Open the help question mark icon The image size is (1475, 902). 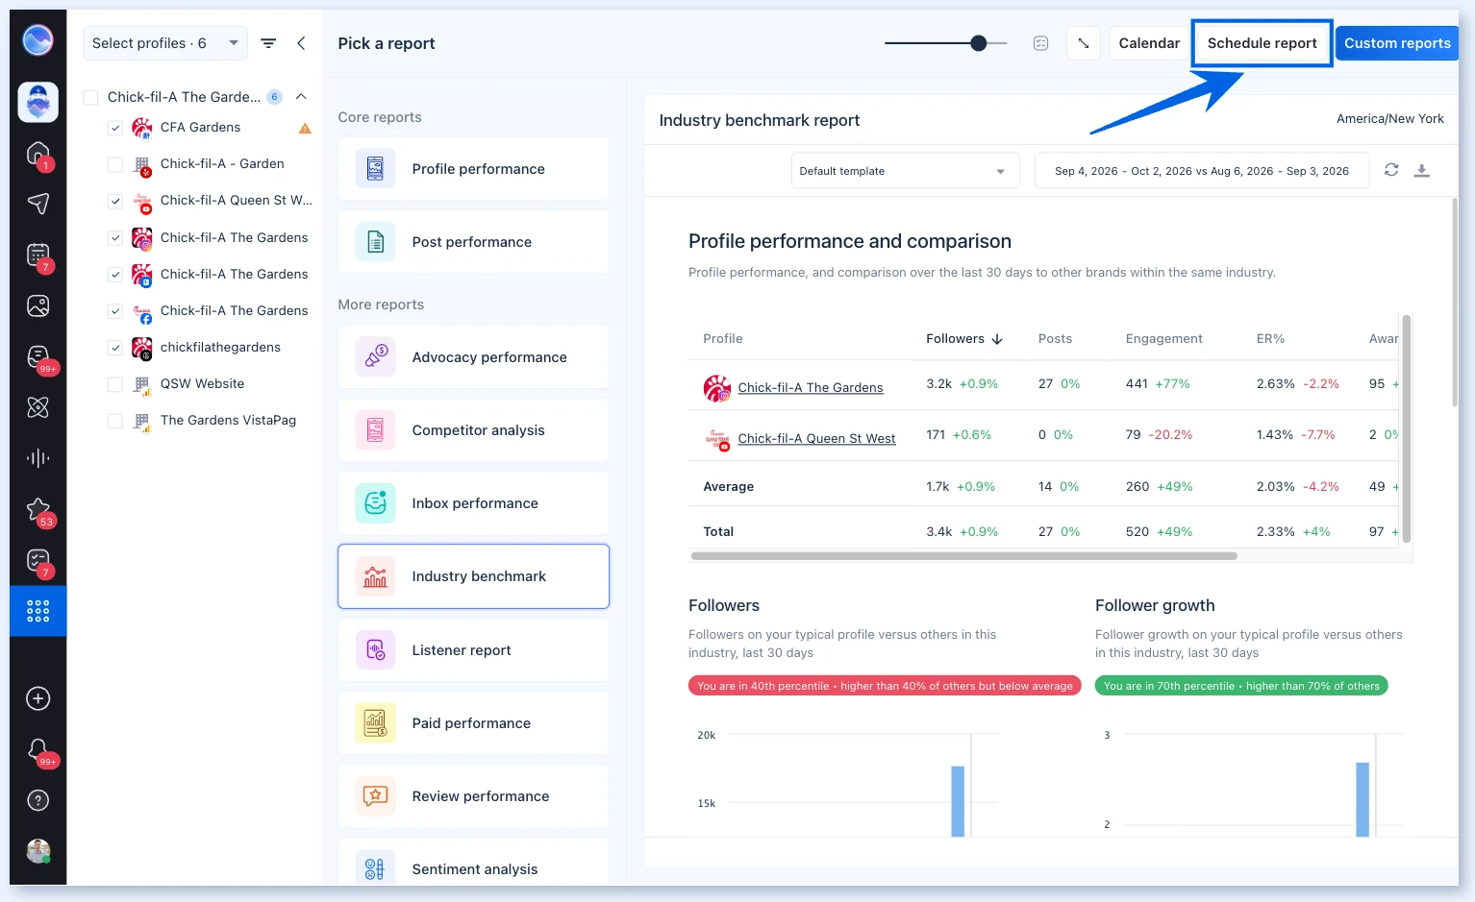pos(37,800)
